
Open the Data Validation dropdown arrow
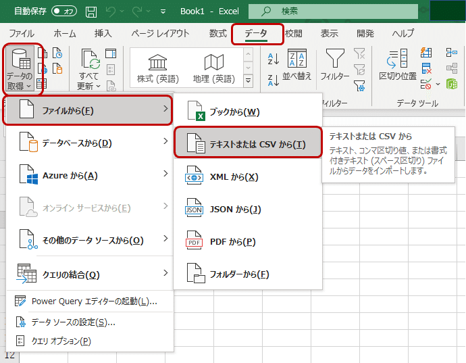coord(438,84)
